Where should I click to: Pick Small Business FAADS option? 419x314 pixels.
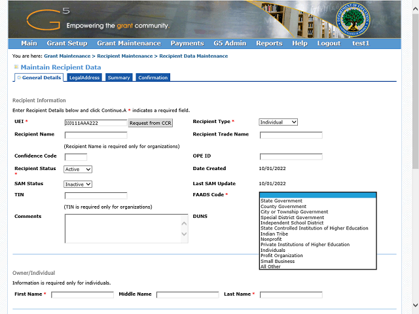pos(277,261)
